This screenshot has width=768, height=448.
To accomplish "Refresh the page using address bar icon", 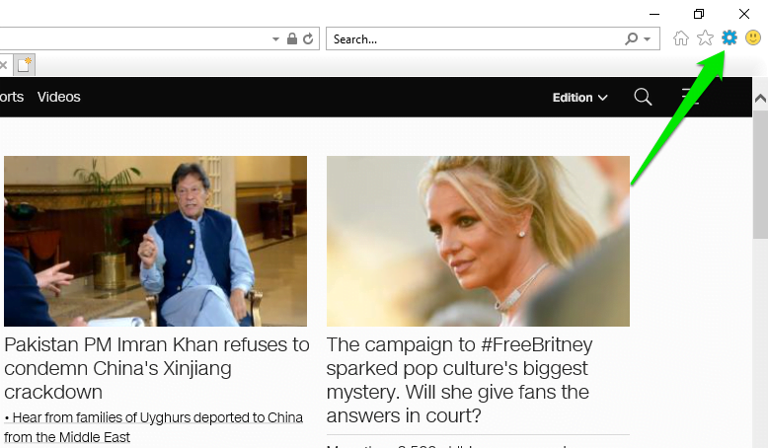I will point(308,39).
